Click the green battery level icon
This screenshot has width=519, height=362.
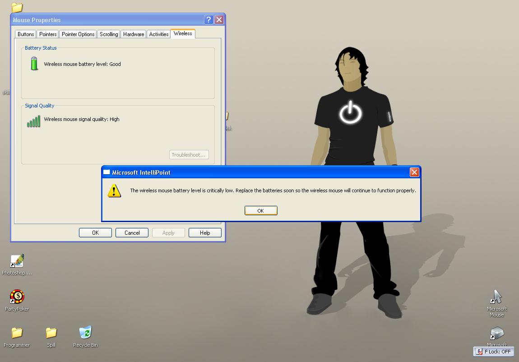pos(34,64)
